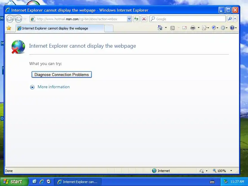
Task: Click the Back navigation arrow
Action: [x=10, y=19]
